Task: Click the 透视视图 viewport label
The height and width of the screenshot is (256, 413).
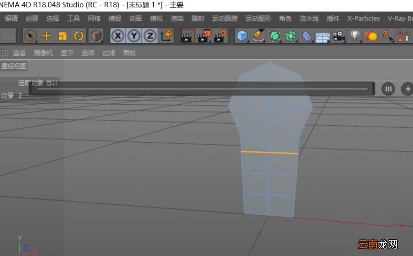Action: tap(14, 66)
